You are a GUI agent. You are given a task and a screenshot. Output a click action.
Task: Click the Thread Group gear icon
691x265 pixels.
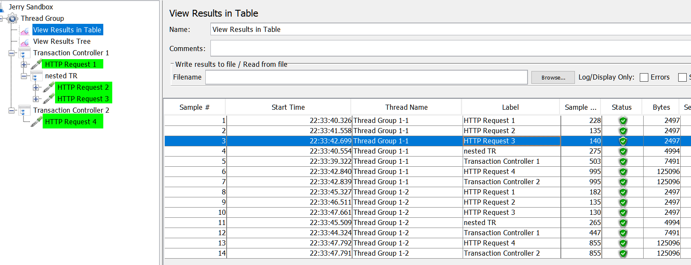click(x=13, y=18)
